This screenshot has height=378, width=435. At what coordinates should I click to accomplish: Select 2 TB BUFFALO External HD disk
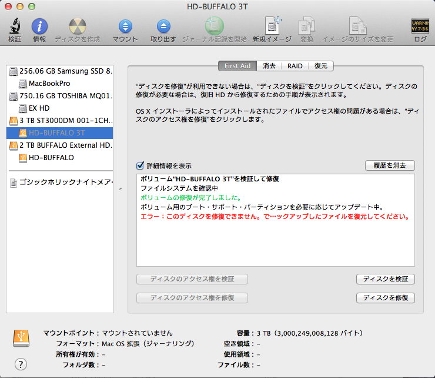tap(59, 145)
